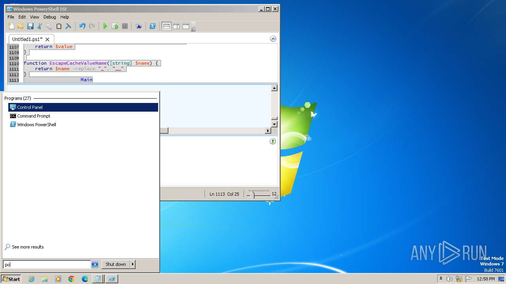Screen dimensions: 506x284
Task: Launch Command Prompt from search results
Action: tap(83, 116)
